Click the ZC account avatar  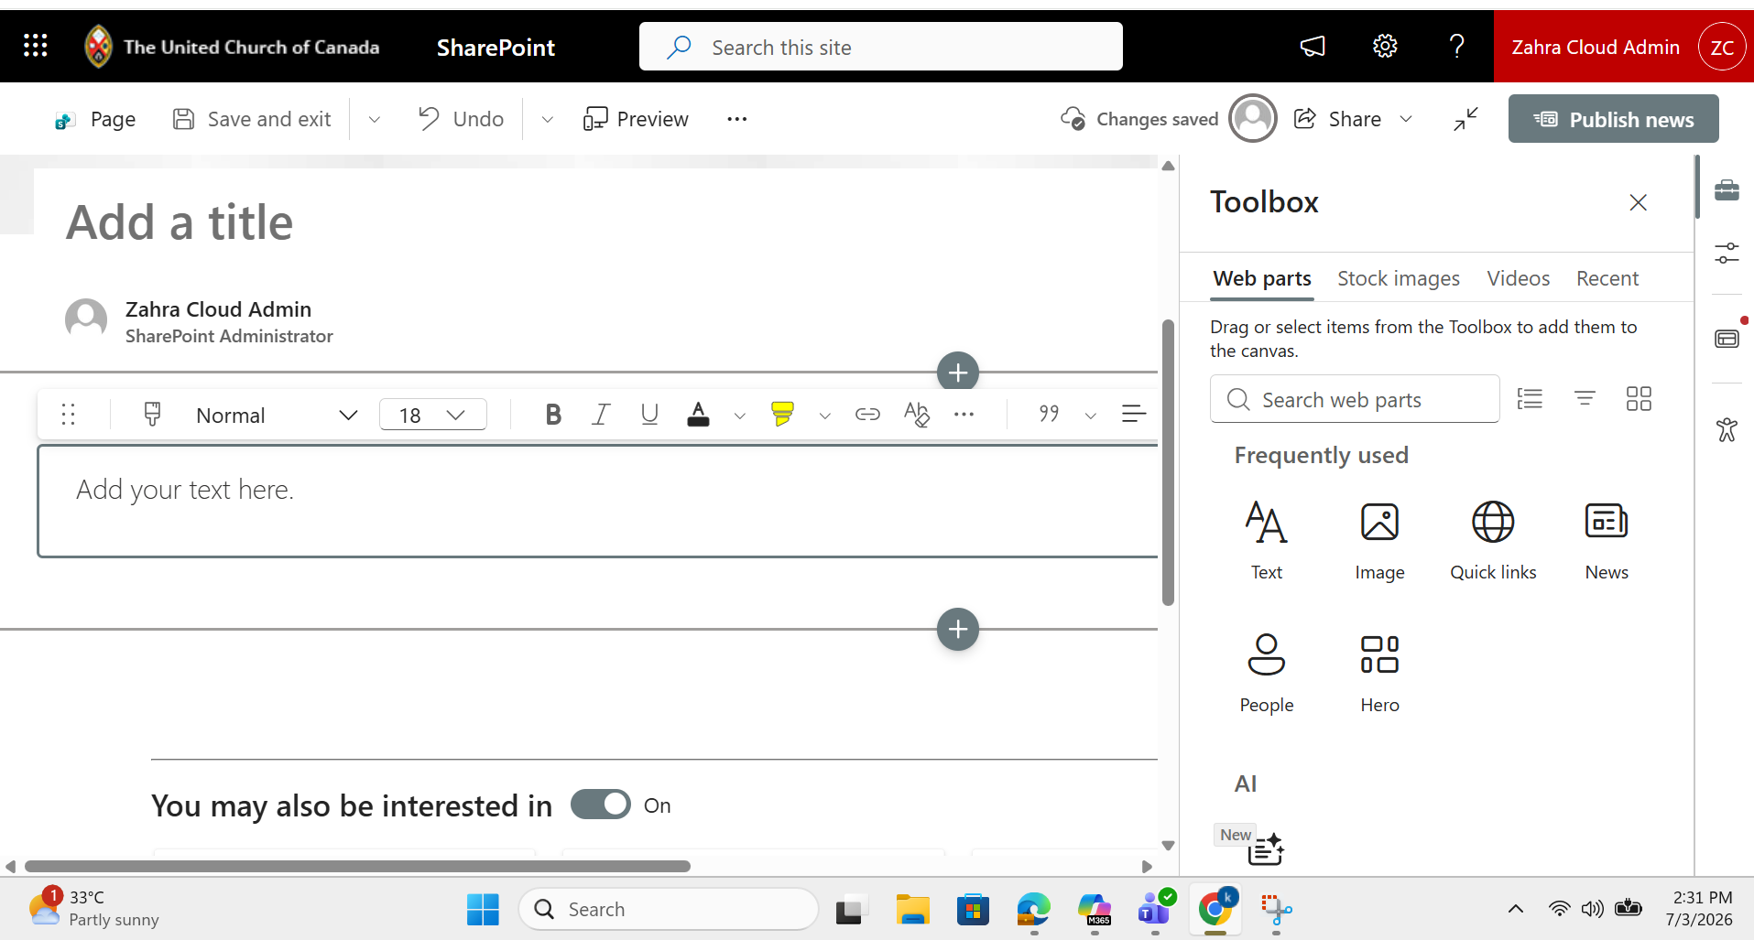(1722, 47)
